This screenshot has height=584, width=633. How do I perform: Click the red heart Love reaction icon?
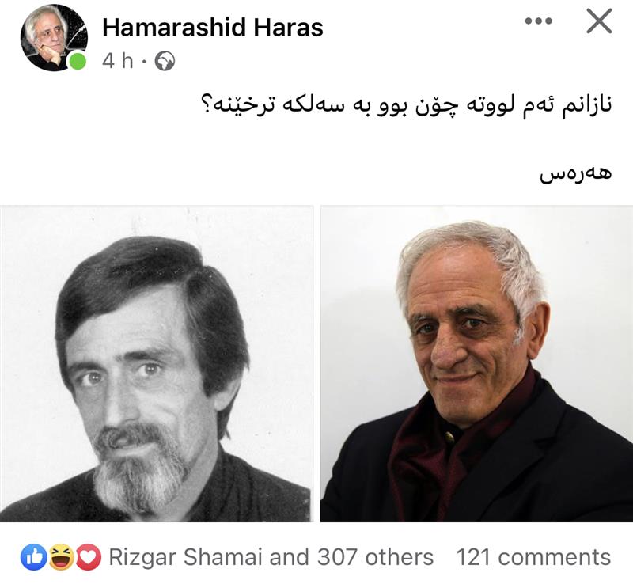tap(89, 557)
